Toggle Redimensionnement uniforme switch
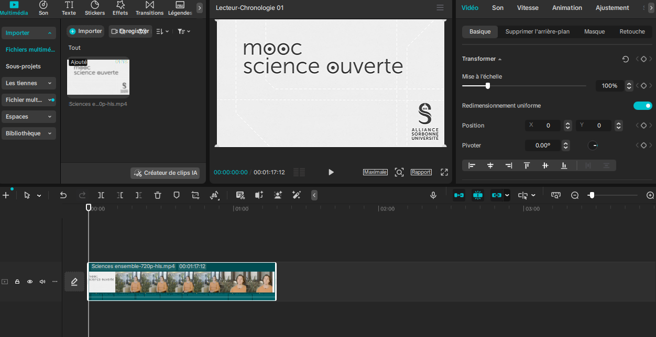656x337 pixels. click(643, 106)
